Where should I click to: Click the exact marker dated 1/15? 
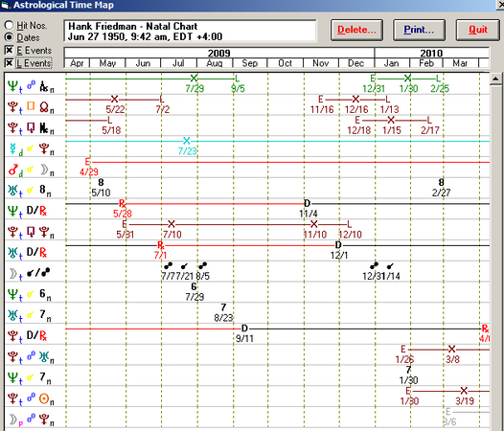pyautogui.click(x=391, y=120)
